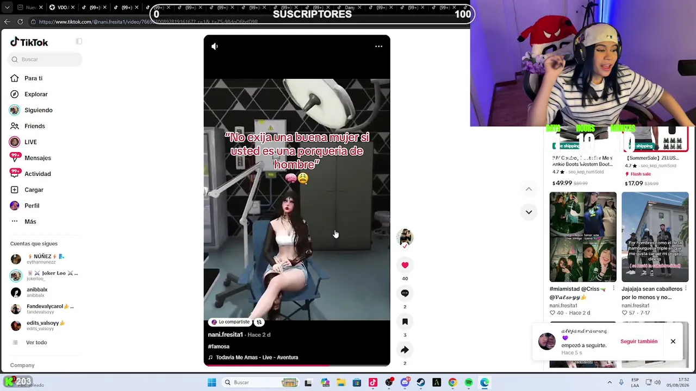This screenshot has height=391, width=696.
Task: Go to previous video with up arrow
Action: pyautogui.click(x=529, y=189)
